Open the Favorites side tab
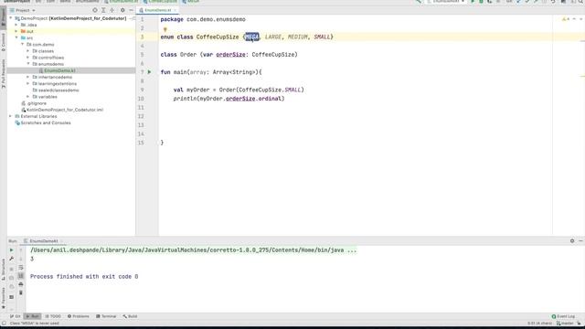 click(4, 298)
